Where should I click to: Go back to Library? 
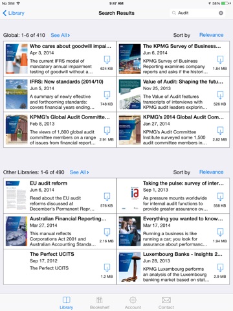(x=14, y=13)
